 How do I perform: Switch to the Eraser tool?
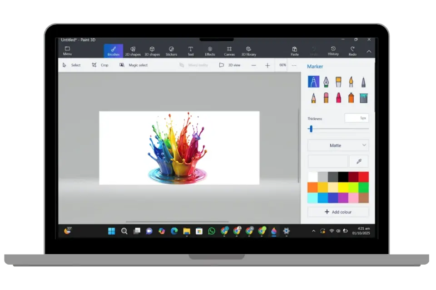(x=326, y=97)
